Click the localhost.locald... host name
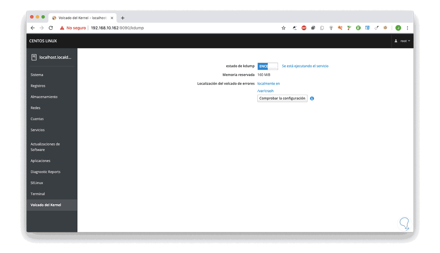 pyautogui.click(x=55, y=57)
